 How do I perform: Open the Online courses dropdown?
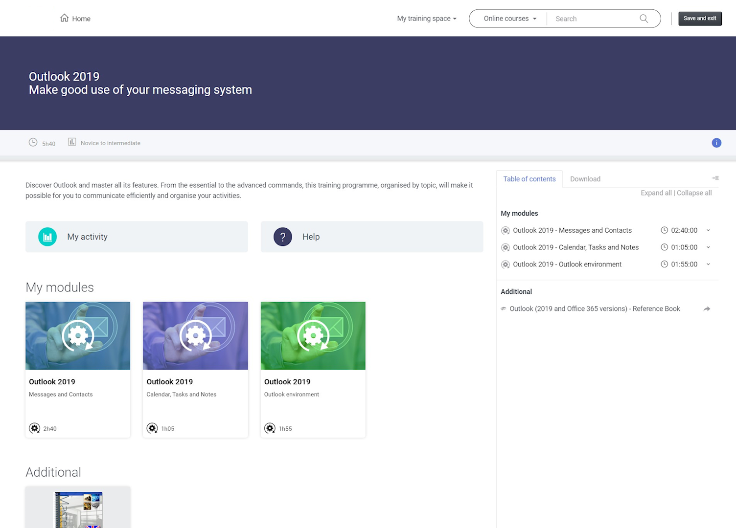click(510, 19)
